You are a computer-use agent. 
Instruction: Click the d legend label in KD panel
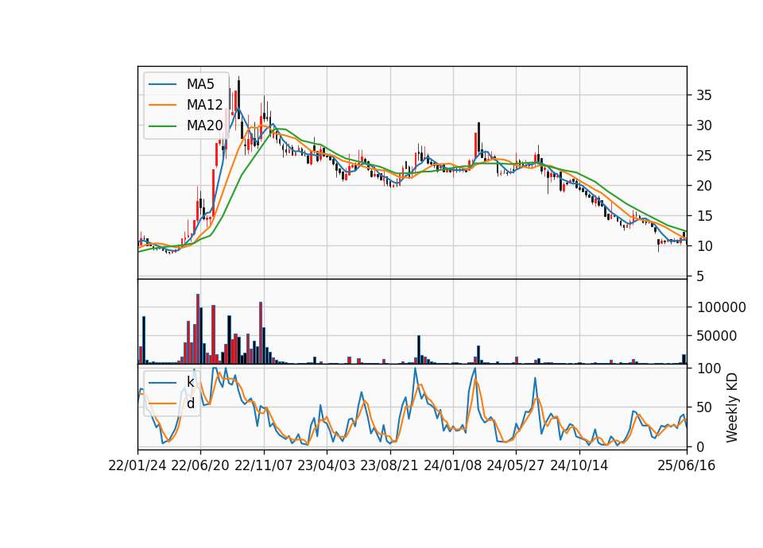[x=191, y=403]
